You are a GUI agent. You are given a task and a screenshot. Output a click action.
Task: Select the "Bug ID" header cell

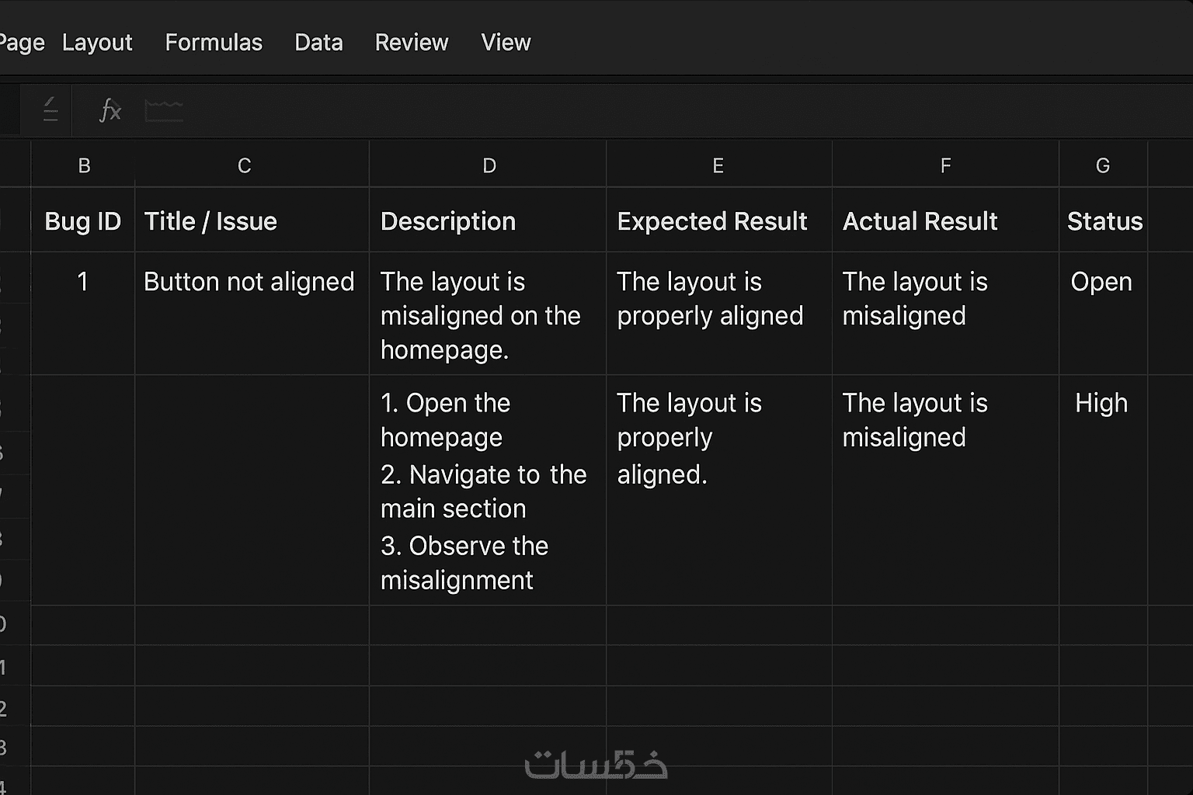click(83, 222)
